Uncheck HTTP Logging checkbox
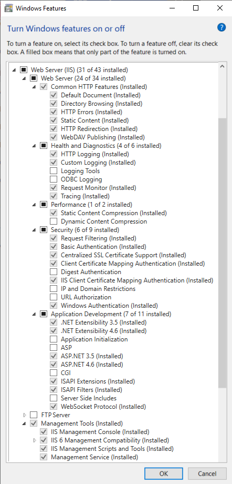This screenshot has width=232, height=484. coord(54,154)
